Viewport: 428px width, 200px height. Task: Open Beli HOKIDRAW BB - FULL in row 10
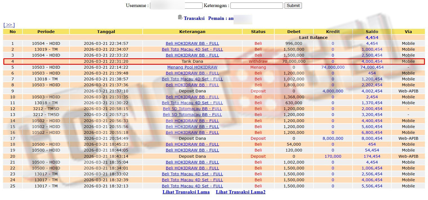pyautogui.click(x=192, y=97)
